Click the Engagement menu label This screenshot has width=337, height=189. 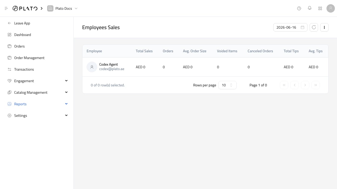coord(24,81)
